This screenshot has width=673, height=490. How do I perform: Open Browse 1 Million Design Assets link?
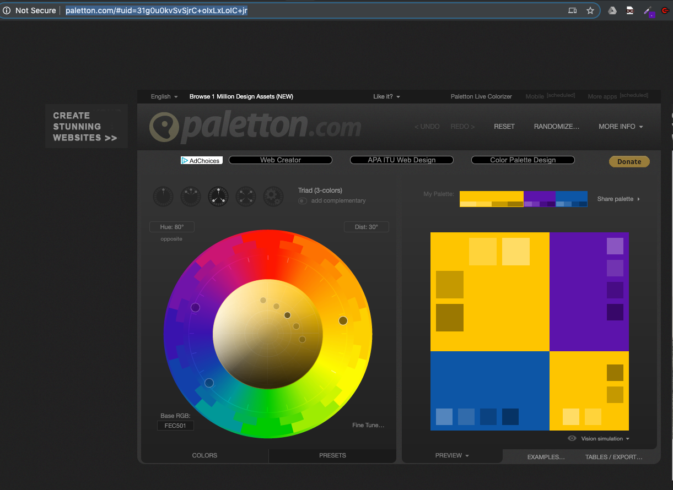click(241, 96)
